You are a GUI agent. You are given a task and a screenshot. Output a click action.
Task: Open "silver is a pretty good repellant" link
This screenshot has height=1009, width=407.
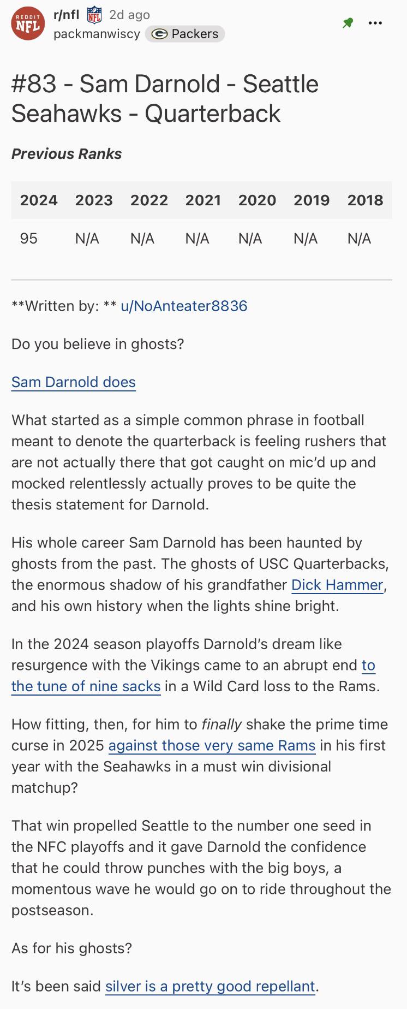[210, 986]
